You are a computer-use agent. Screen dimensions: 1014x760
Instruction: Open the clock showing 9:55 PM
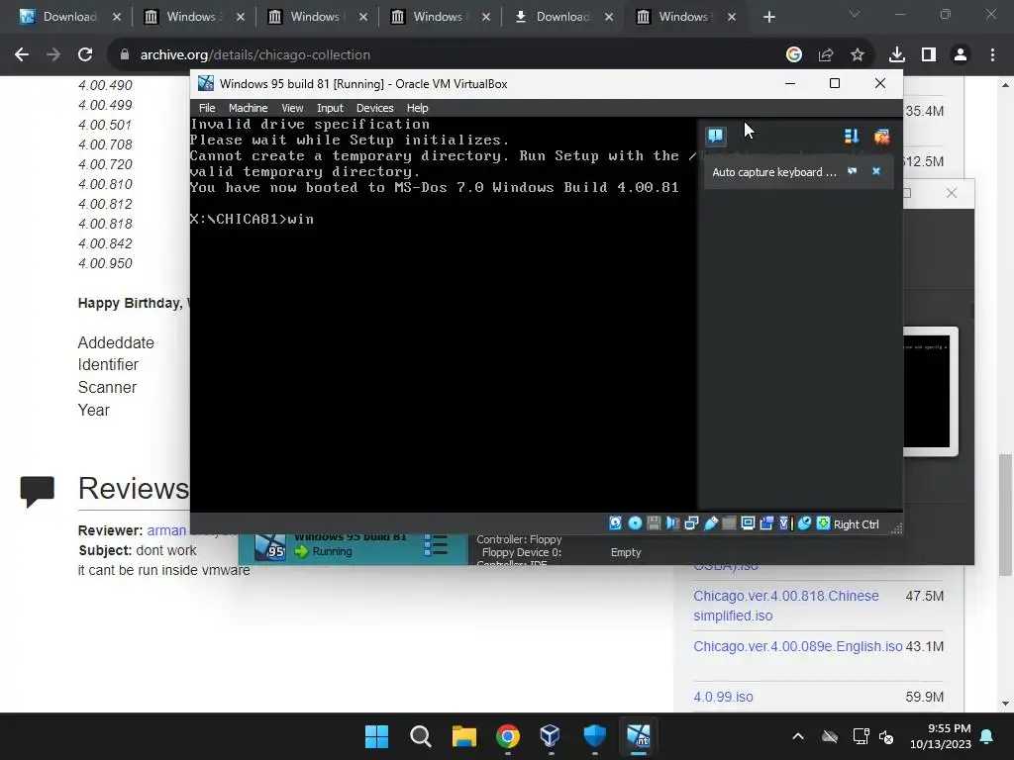(941, 736)
